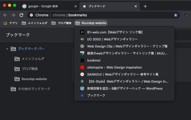The image size is (191, 120).
Task: Close the google - Google 検索 tab
Action: point(76,6)
